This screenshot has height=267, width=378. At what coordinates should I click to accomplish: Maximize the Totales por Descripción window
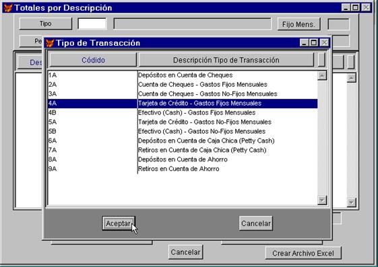point(355,7)
